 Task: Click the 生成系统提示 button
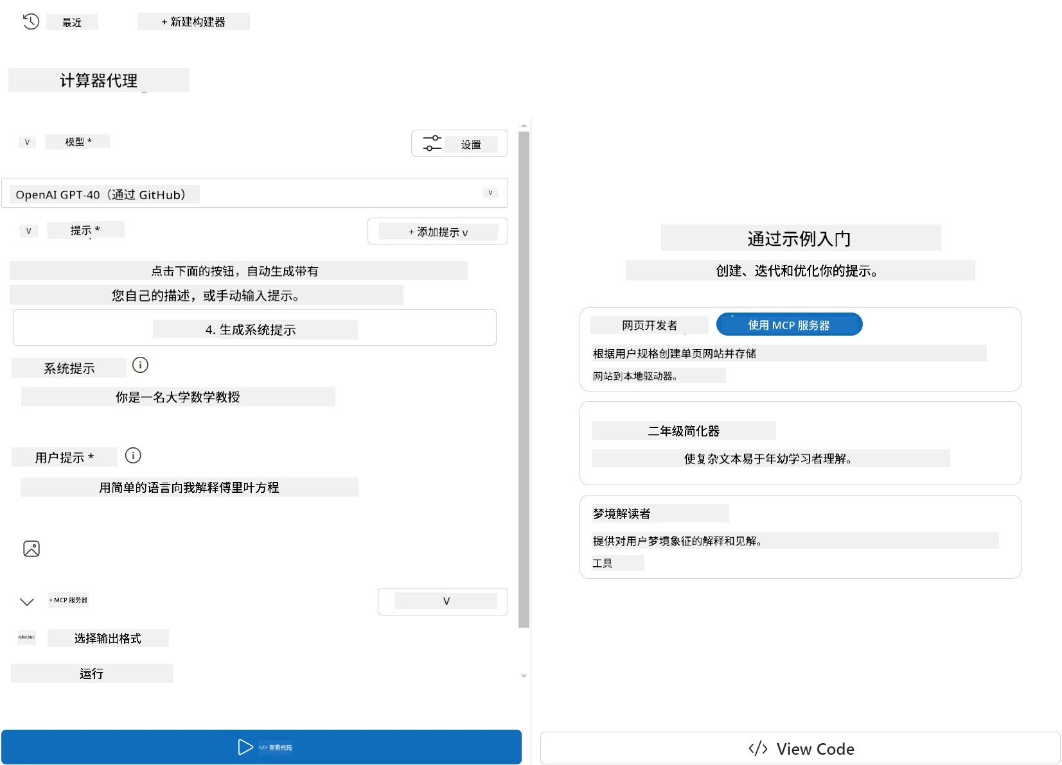pyautogui.click(x=254, y=328)
